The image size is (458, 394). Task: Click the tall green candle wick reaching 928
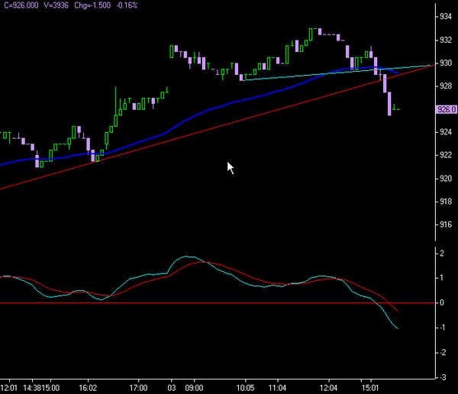[116, 106]
